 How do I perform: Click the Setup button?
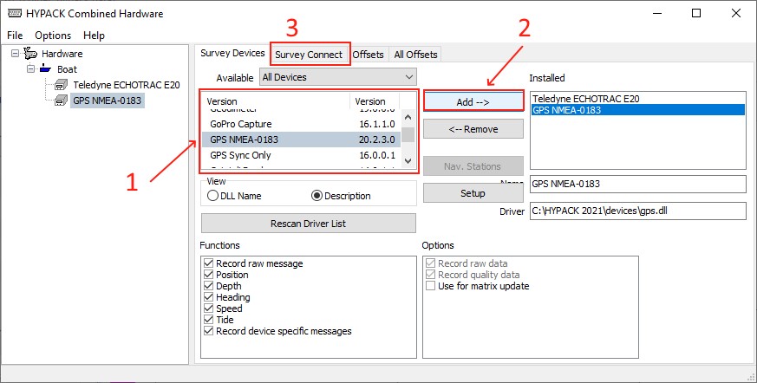pos(473,193)
